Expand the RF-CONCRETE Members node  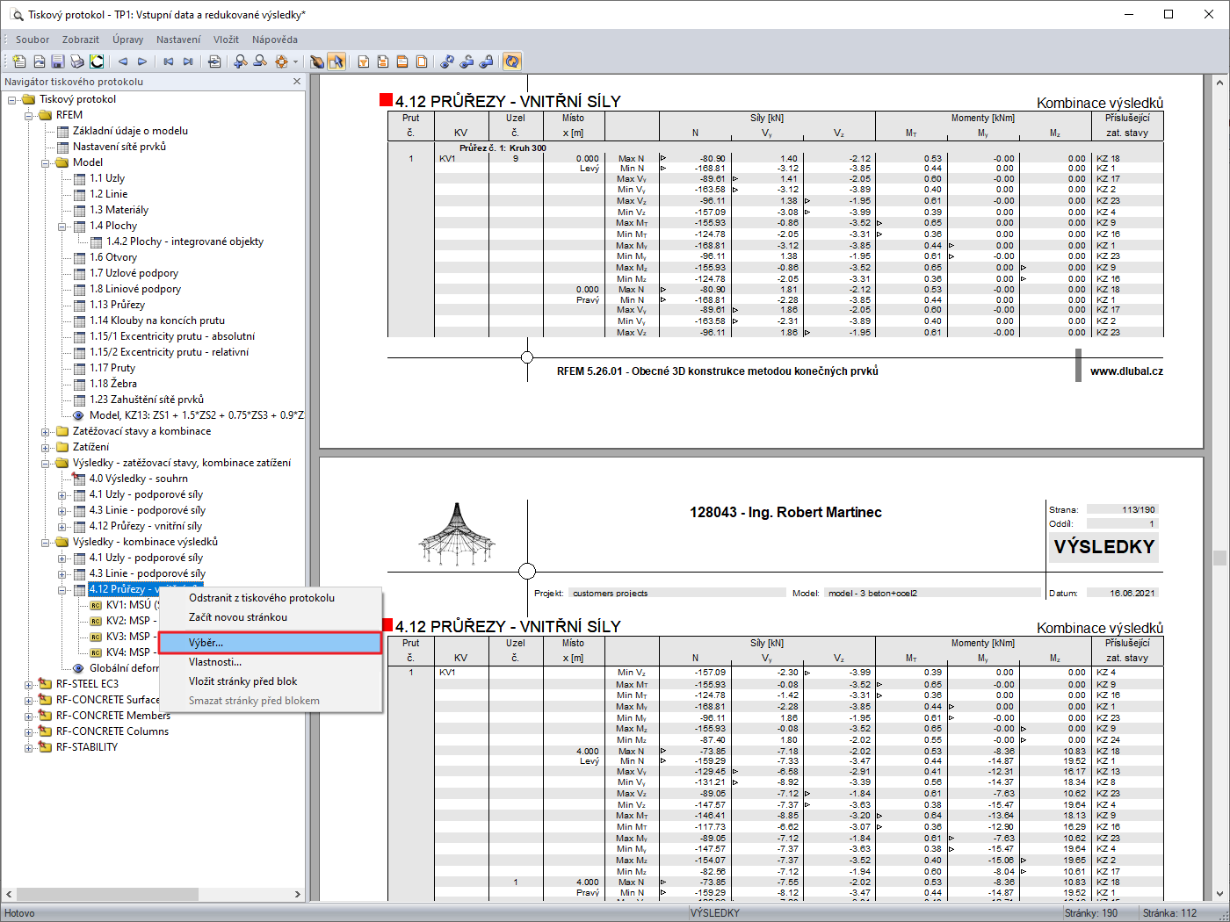pos(29,716)
